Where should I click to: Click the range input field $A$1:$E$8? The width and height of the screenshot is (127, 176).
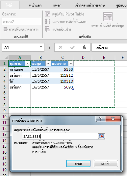[60, 137]
